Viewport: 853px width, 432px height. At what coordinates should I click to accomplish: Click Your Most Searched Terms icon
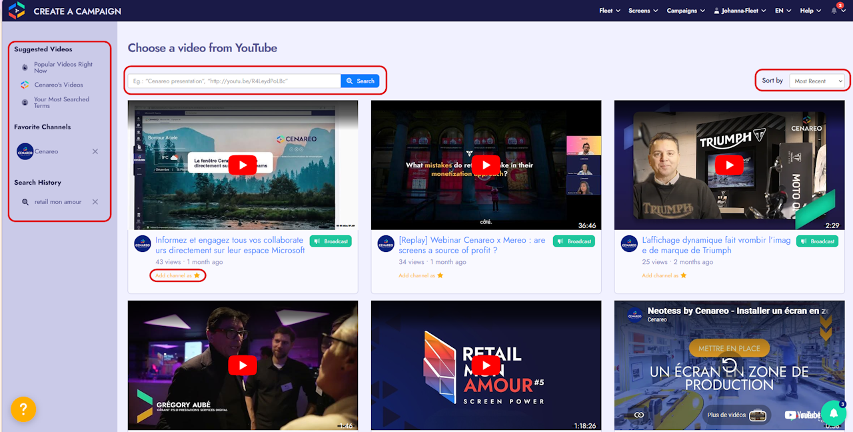tap(25, 103)
